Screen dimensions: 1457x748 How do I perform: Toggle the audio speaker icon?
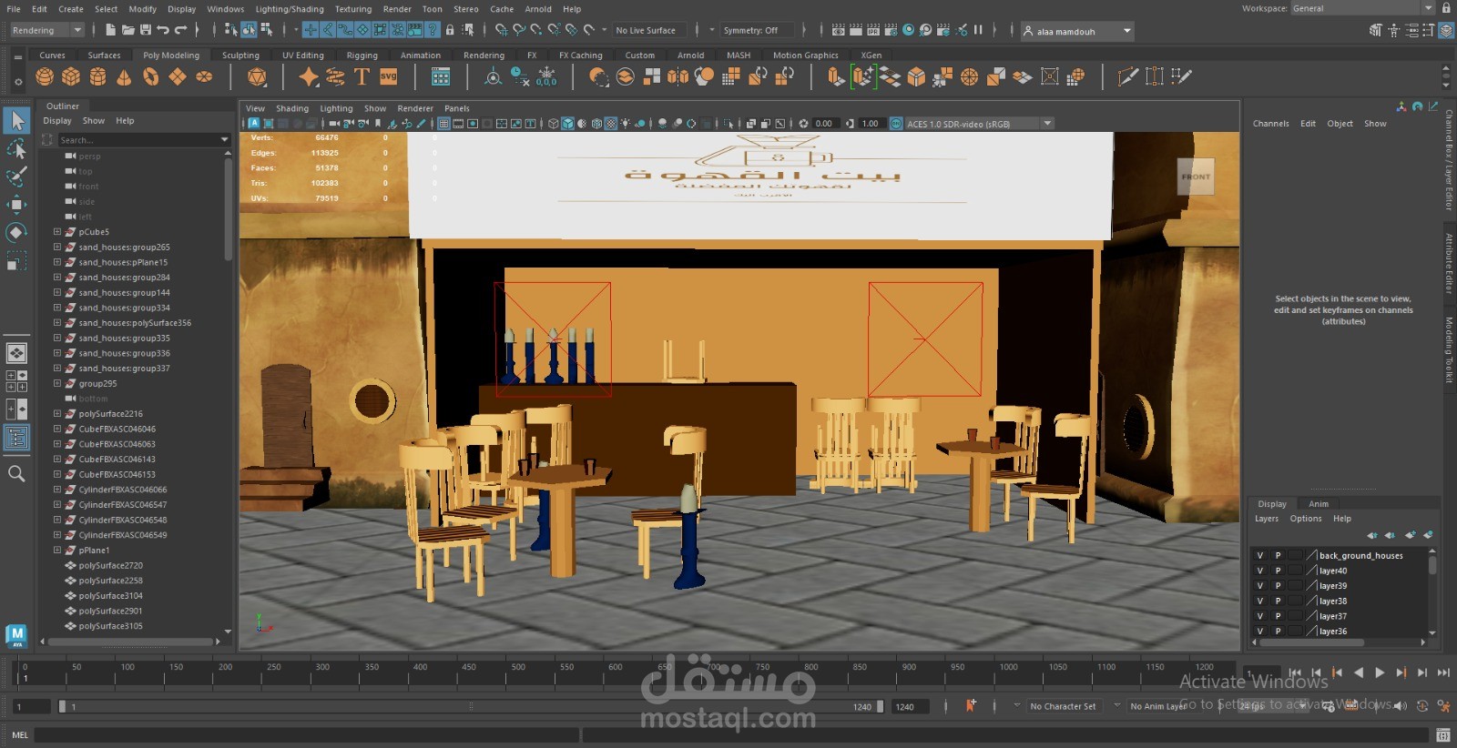[1401, 705]
